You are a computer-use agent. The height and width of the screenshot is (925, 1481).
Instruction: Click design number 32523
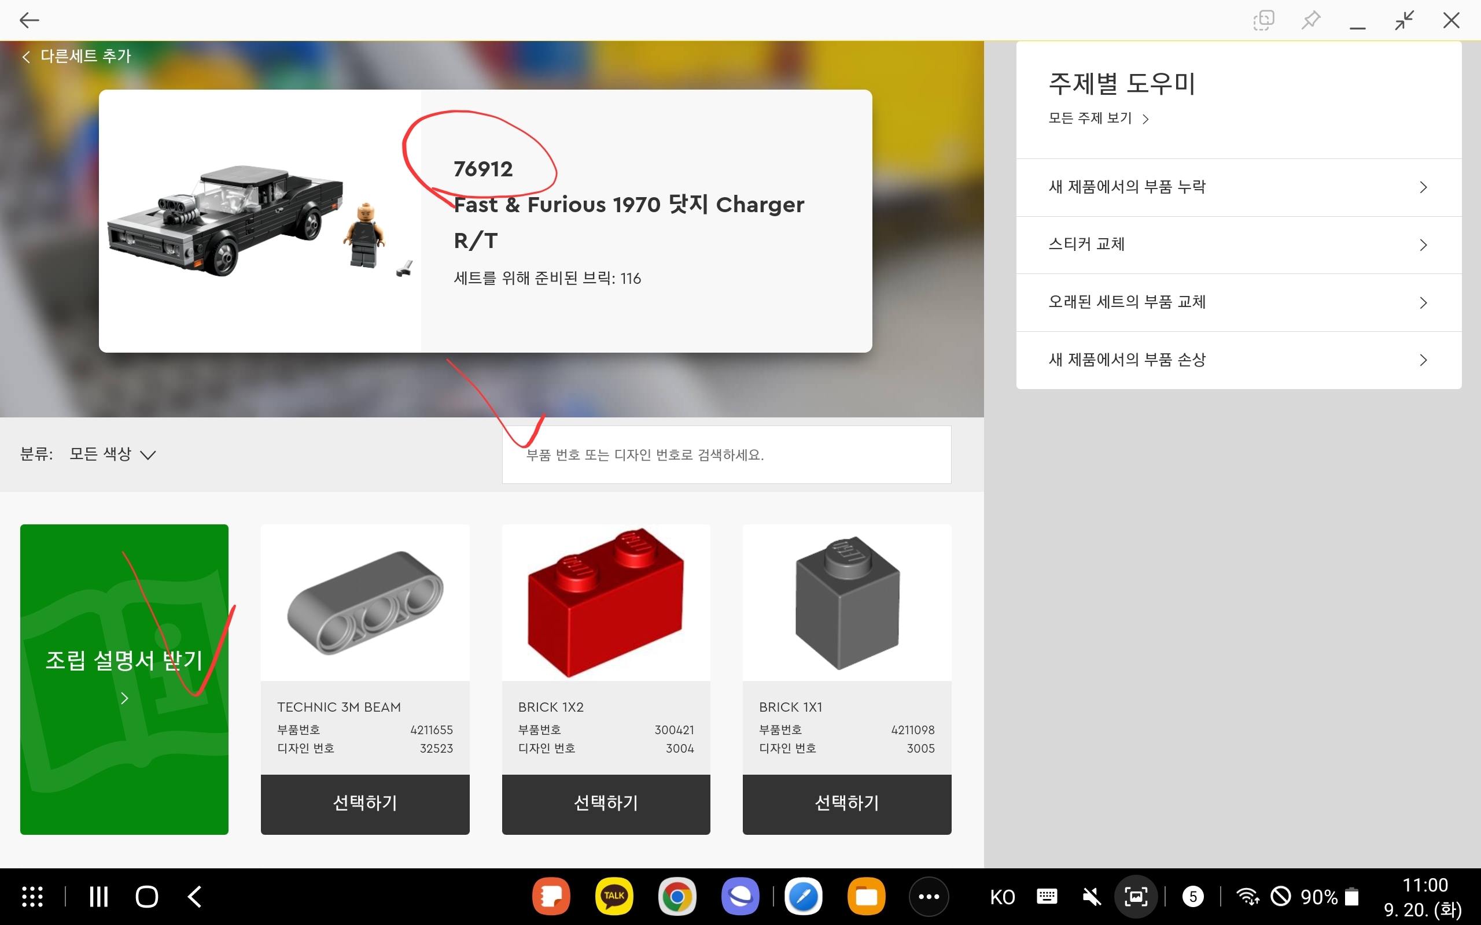click(x=436, y=748)
